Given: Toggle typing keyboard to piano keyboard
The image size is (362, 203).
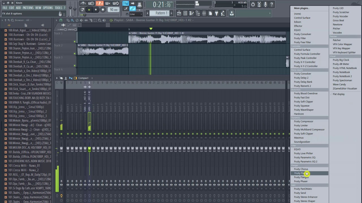Looking at the screenshot, I should [126, 3].
